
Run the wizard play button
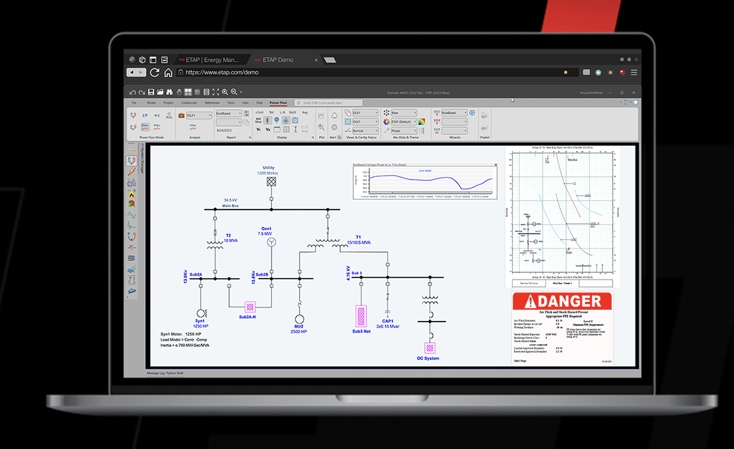(x=471, y=113)
